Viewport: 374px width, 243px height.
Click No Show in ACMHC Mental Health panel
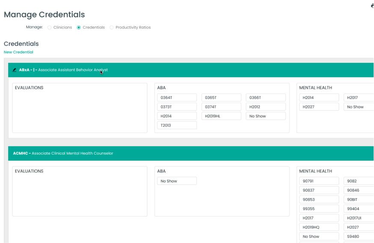pyautogui.click(x=319, y=237)
